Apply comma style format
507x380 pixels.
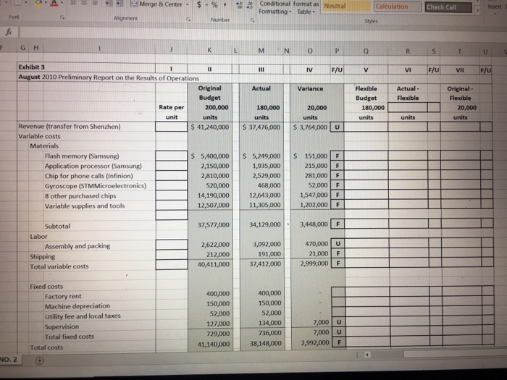coord(225,5)
